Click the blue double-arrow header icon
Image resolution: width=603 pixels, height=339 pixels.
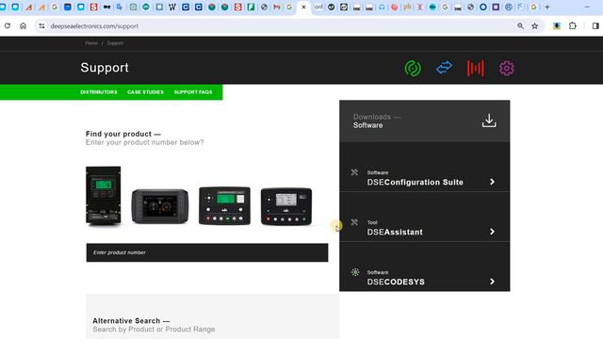coord(444,68)
